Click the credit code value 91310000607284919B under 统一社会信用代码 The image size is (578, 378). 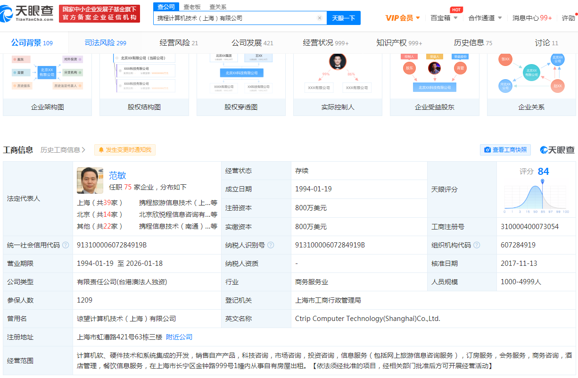pos(112,245)
